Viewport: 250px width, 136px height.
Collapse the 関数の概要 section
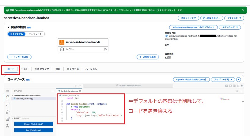tap(9, 27)
